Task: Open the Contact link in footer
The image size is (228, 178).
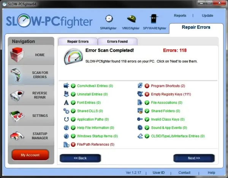Action: pos(184,173)
